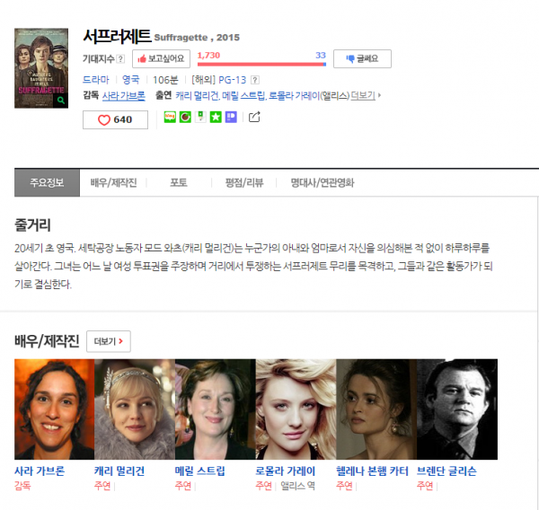
Task: Click the help question mark beside 기대지수
Action: pyautogui.click(x=121, y=59)
